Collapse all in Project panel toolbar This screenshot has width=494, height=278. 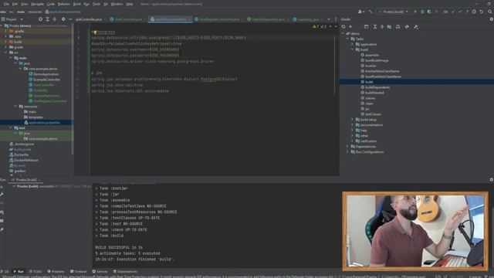54,19
